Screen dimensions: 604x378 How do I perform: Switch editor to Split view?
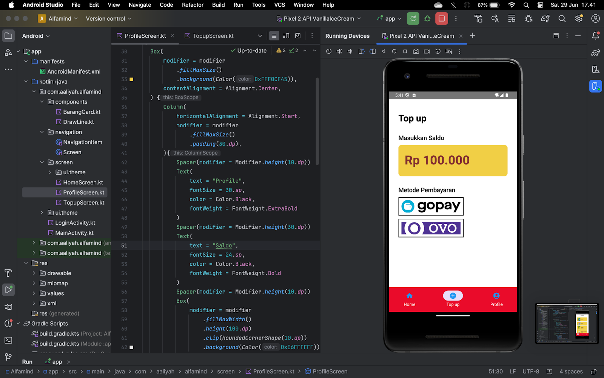pyautogui.click(x=286, y=36)
